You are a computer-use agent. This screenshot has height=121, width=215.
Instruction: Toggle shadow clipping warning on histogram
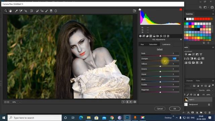tap(140, 9)
